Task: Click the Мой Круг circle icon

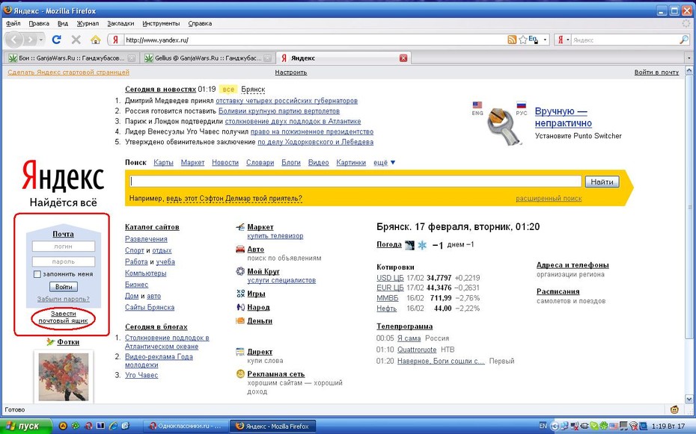Action: (x=240, y=271)
